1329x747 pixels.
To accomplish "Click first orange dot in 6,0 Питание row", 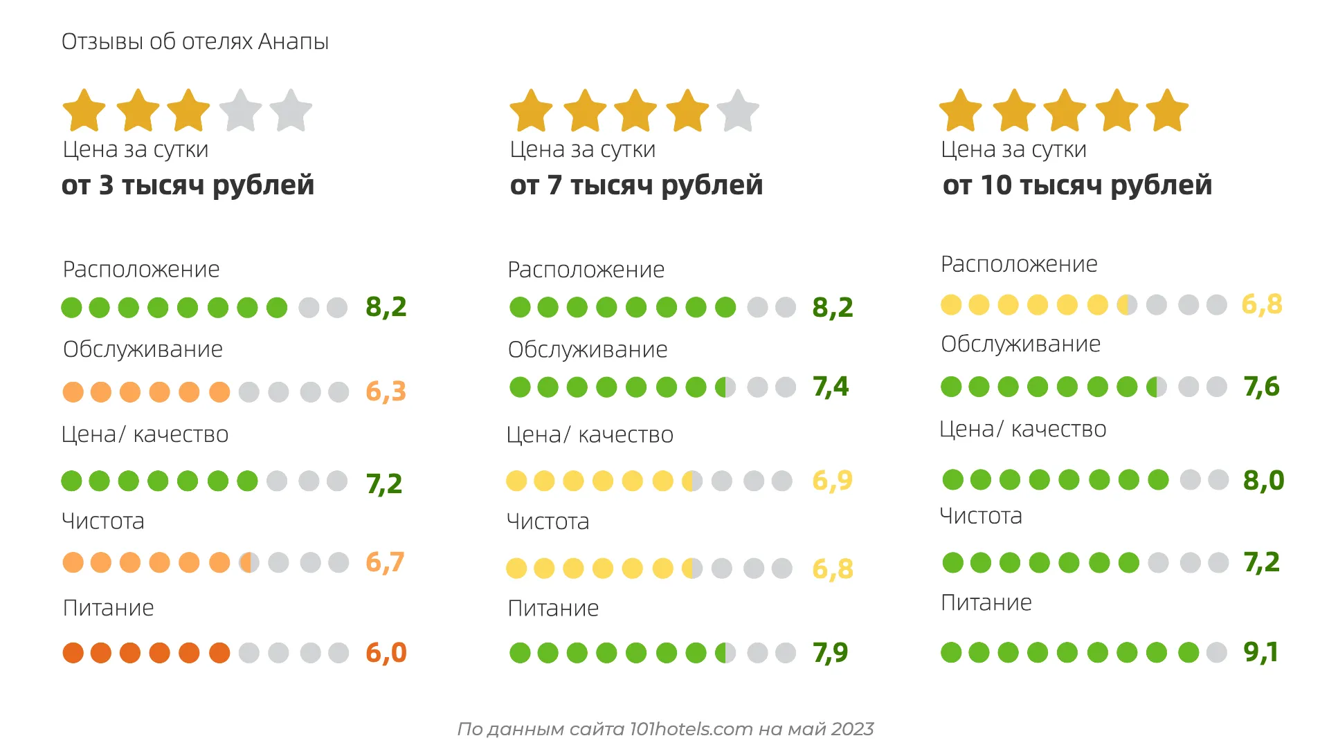I will [73, 653].
